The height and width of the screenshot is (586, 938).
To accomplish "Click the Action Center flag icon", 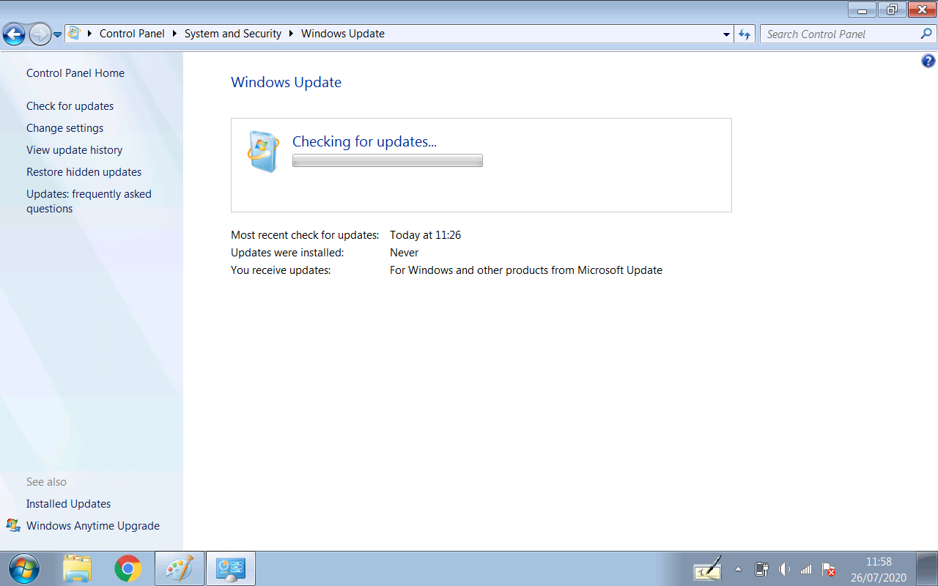I will (x=828, y=570).
